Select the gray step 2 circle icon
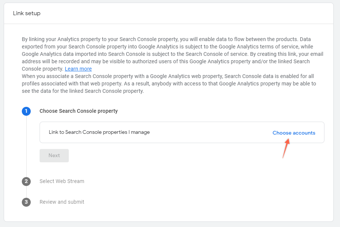Viewport: 340px width, 227px height. tap(26, 181)
